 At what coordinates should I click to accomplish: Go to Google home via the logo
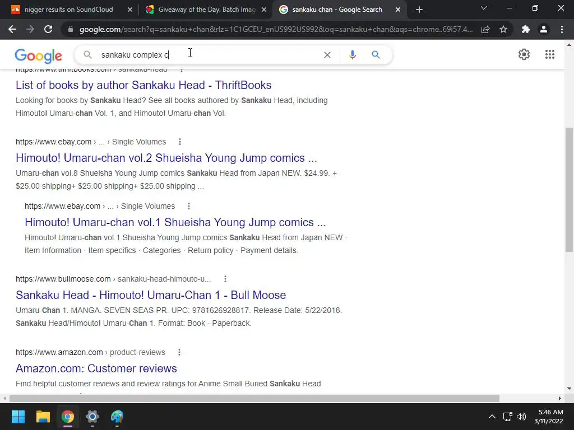[39, 56]
